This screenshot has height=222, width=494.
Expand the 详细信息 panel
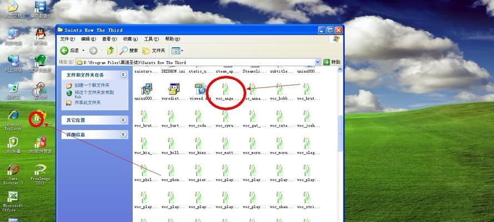(123, 134)
